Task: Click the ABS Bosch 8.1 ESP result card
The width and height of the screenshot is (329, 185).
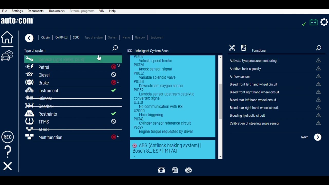Action: coord(173,150)
